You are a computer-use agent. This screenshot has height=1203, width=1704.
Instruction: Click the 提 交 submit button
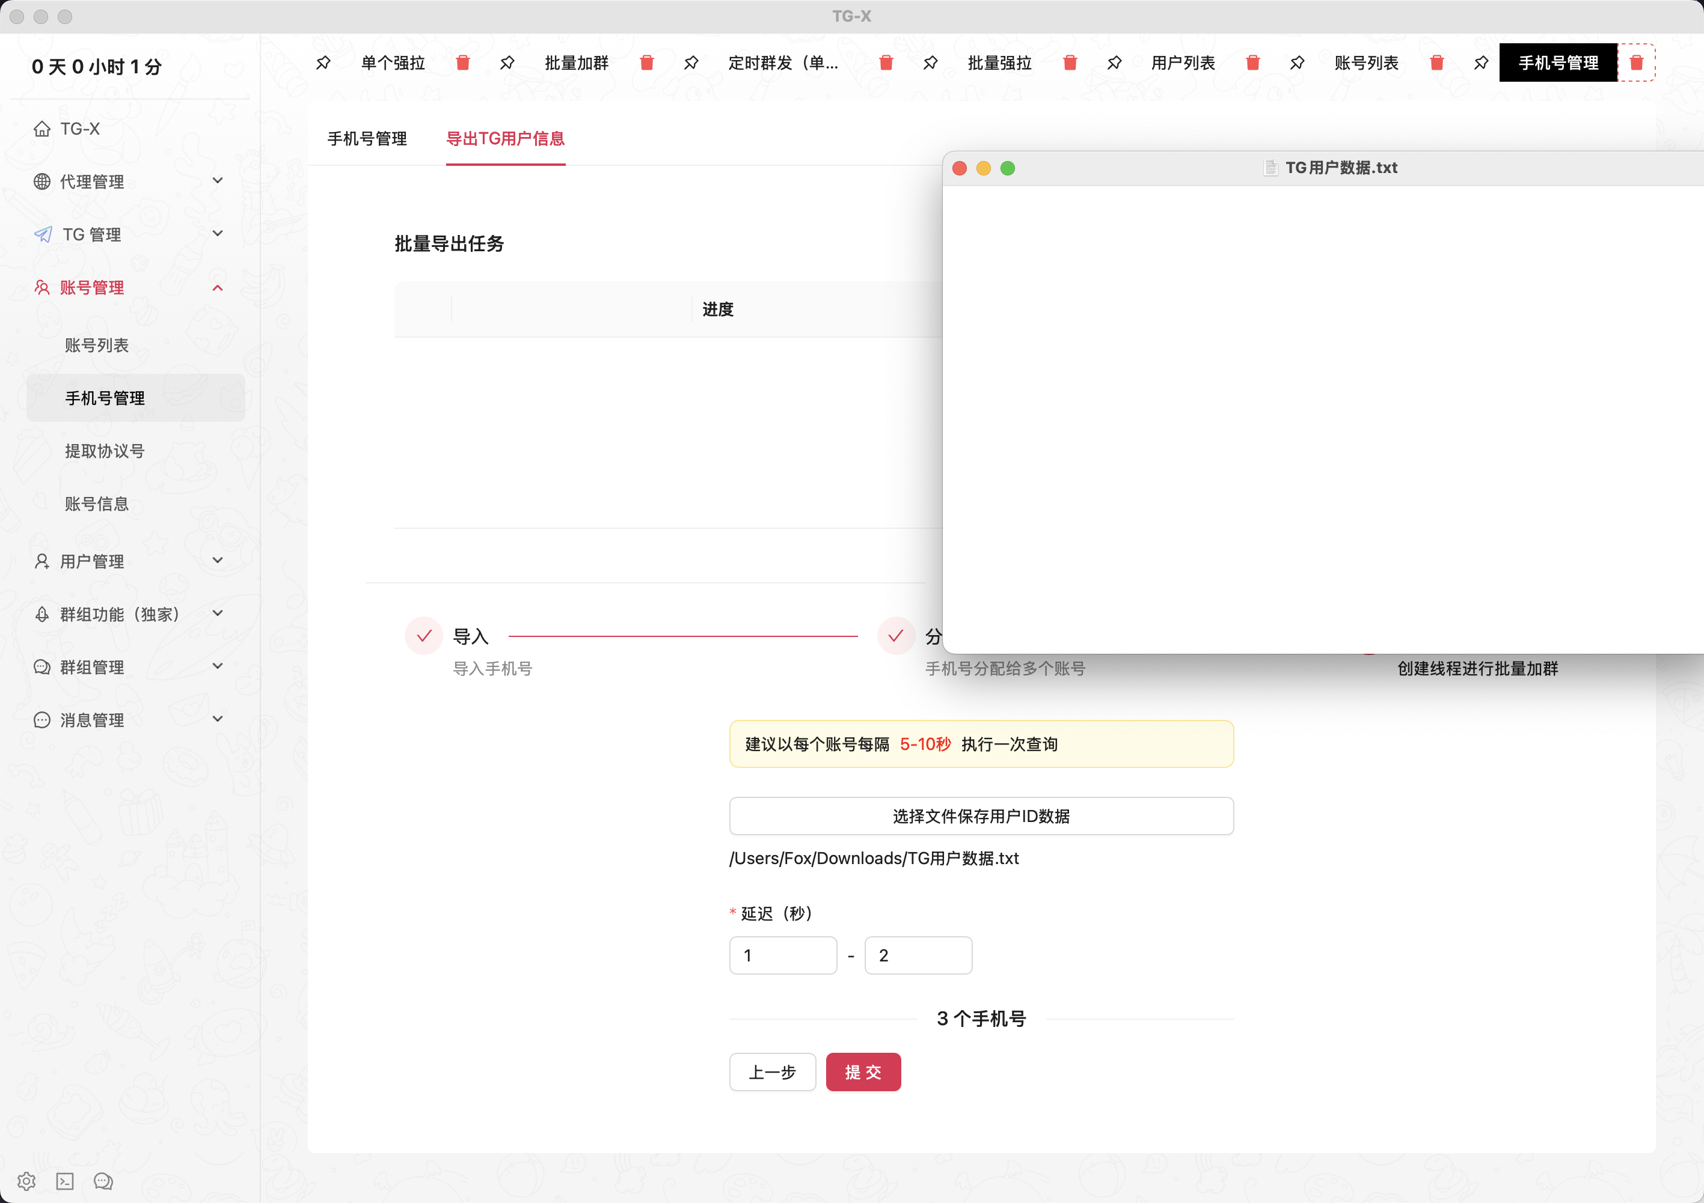coord(863,1072)
